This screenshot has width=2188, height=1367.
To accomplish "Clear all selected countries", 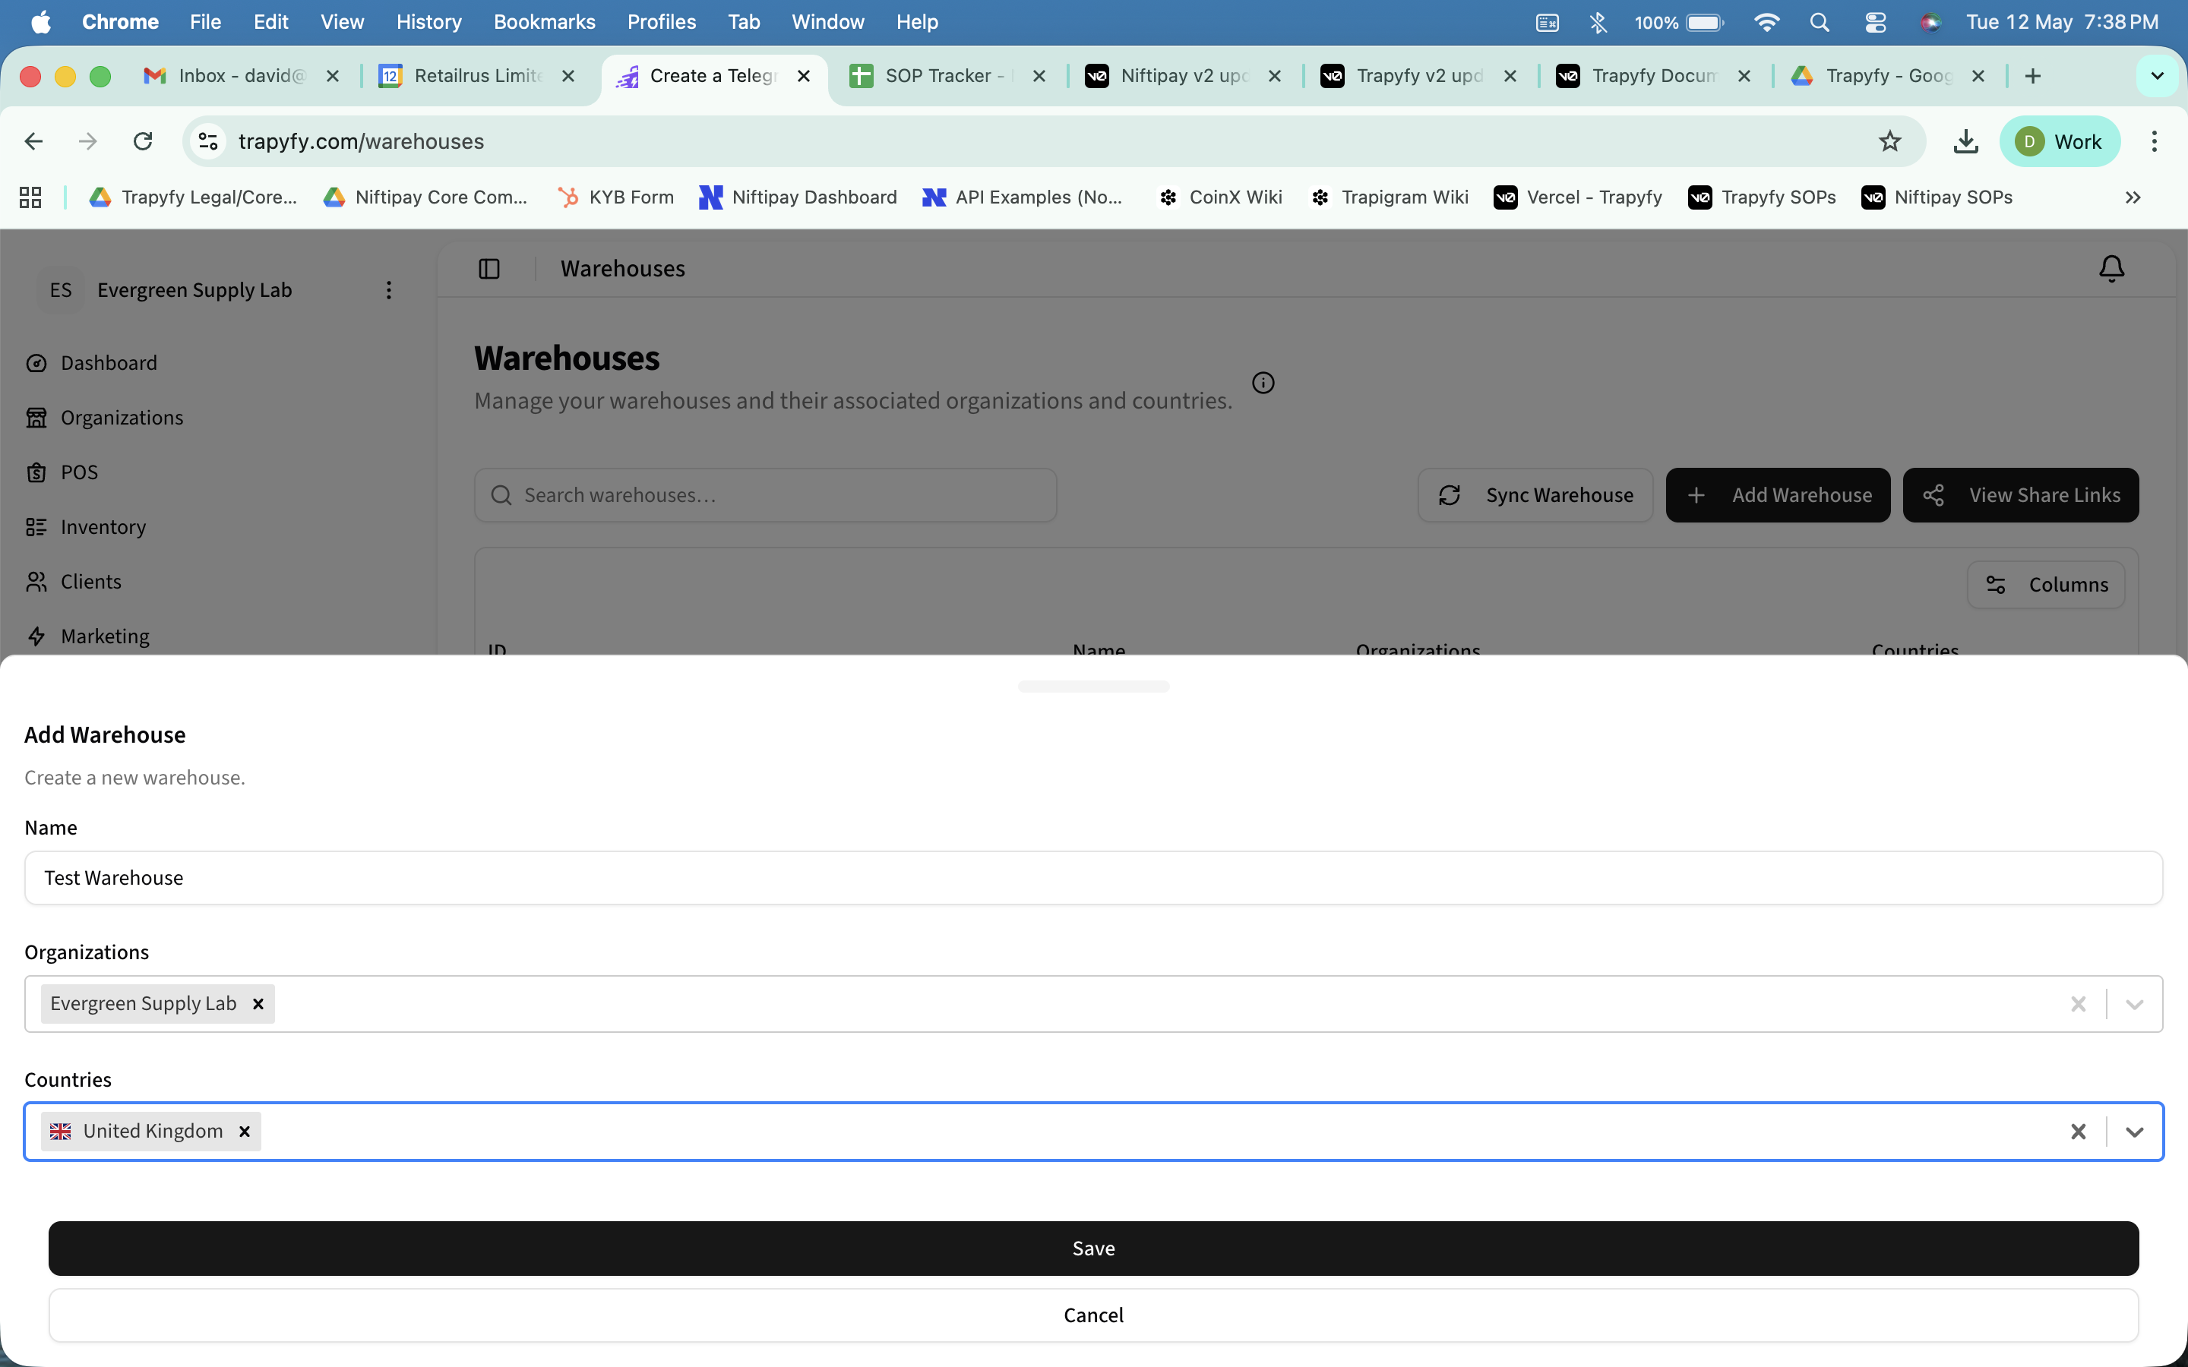I will tap(2078, 1131).
